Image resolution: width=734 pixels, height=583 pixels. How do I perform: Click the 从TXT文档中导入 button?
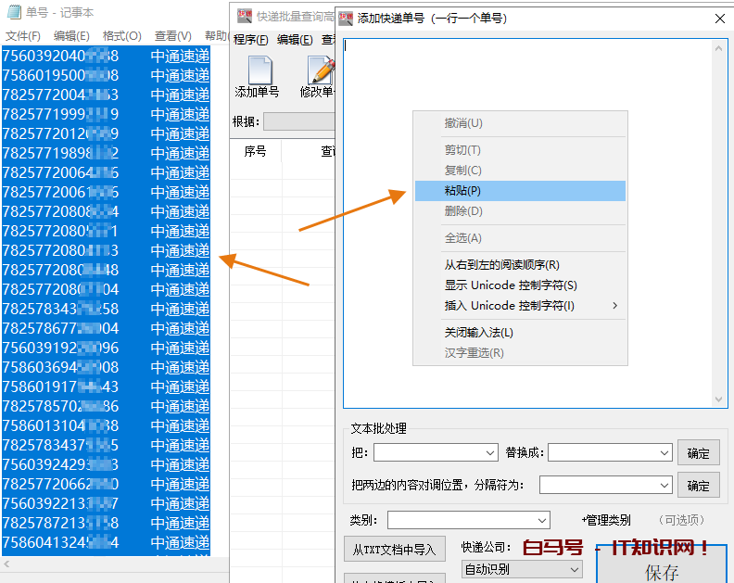click(394, 550)
